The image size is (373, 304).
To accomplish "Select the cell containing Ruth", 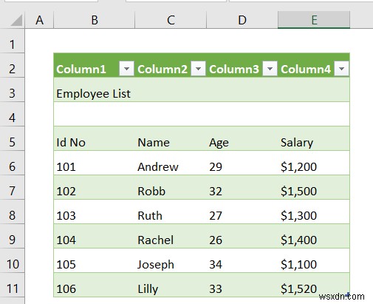I will coord(171,212).
